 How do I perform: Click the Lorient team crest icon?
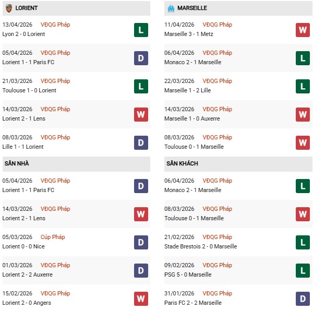click(x=9, y=8)
